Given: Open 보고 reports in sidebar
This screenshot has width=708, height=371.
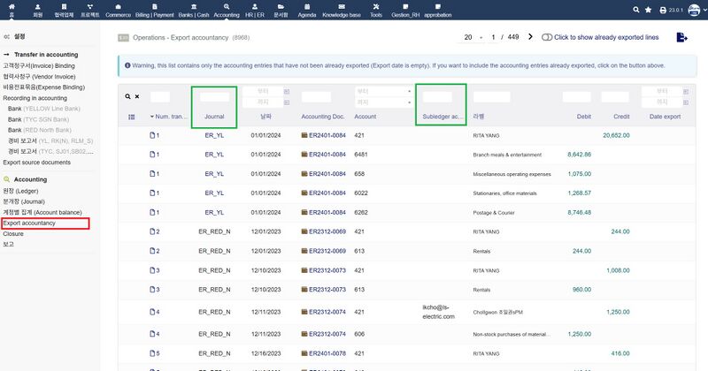Looking at the screenshot, I should point(8,245).
